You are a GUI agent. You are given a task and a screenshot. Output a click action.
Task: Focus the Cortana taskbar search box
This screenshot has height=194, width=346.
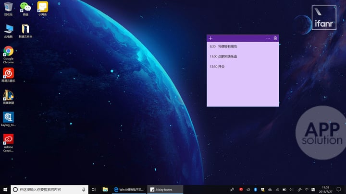pyautogui.click(x=49, y=189)
